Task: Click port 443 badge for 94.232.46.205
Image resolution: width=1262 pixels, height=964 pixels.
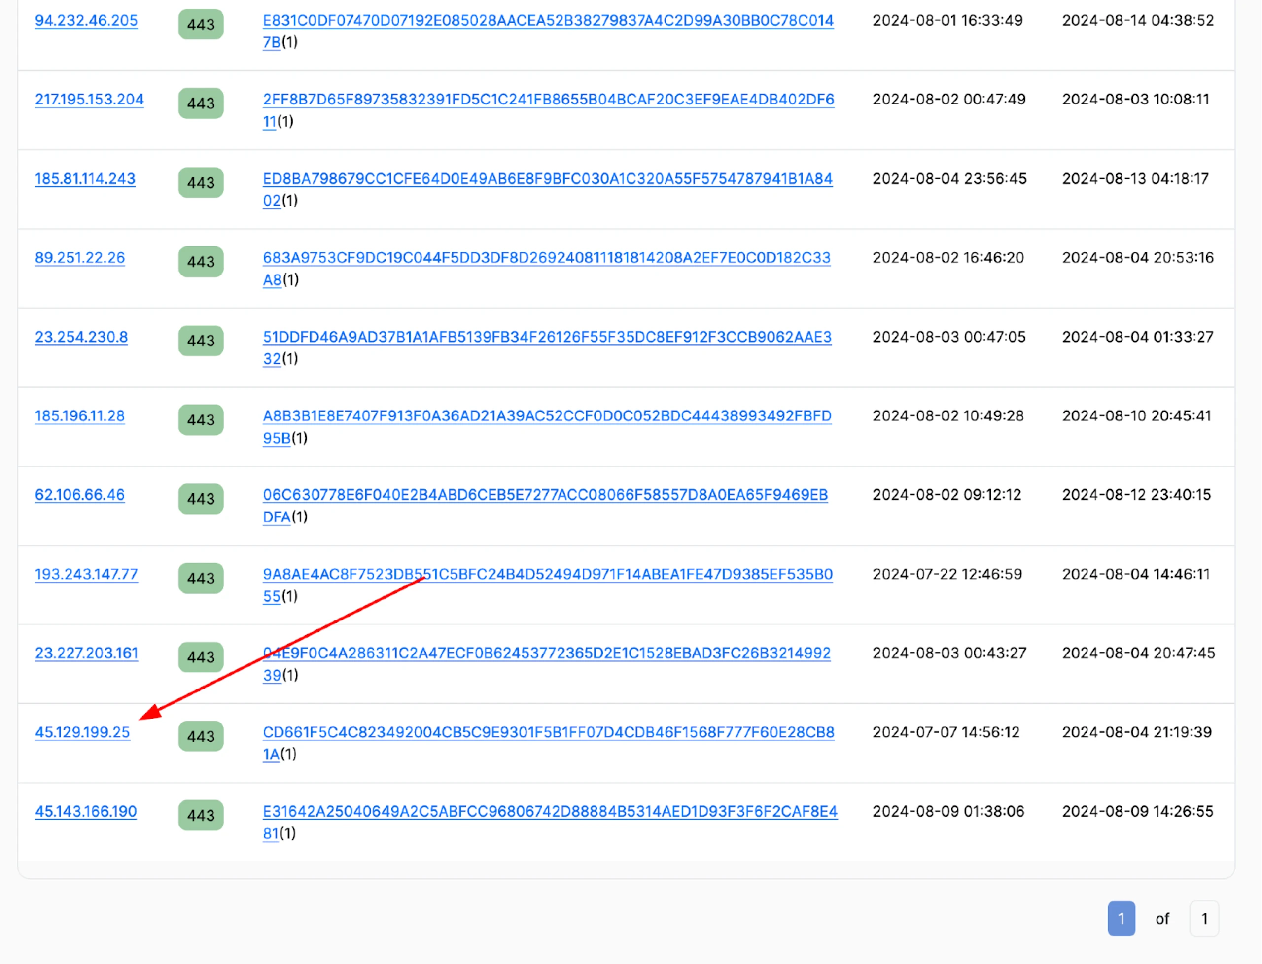Action: pyautogui.click(x=201, y=25)
